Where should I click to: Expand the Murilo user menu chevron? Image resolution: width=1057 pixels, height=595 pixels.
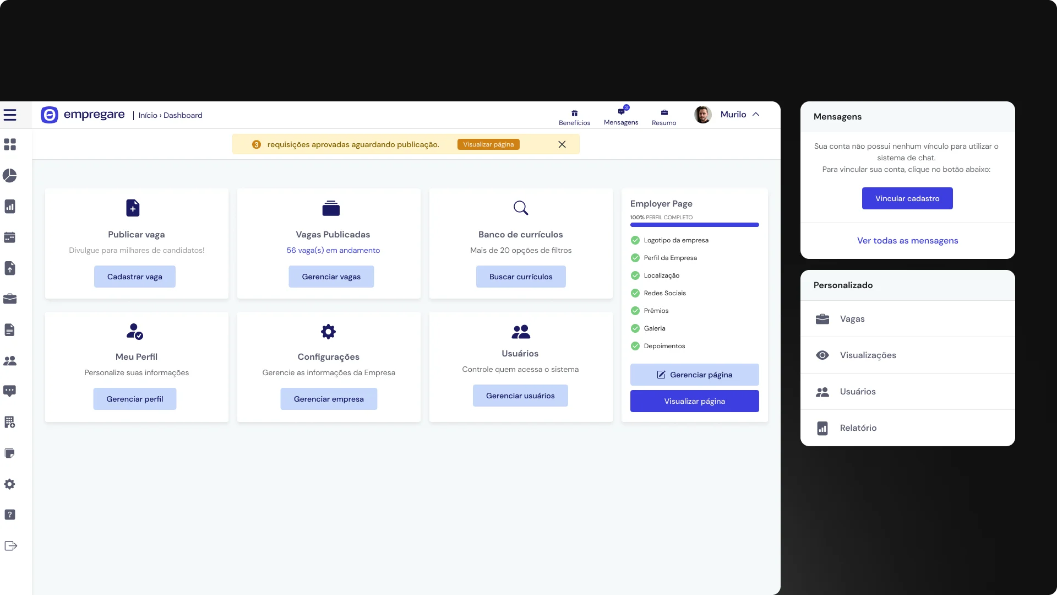click(x=756, y=115)
